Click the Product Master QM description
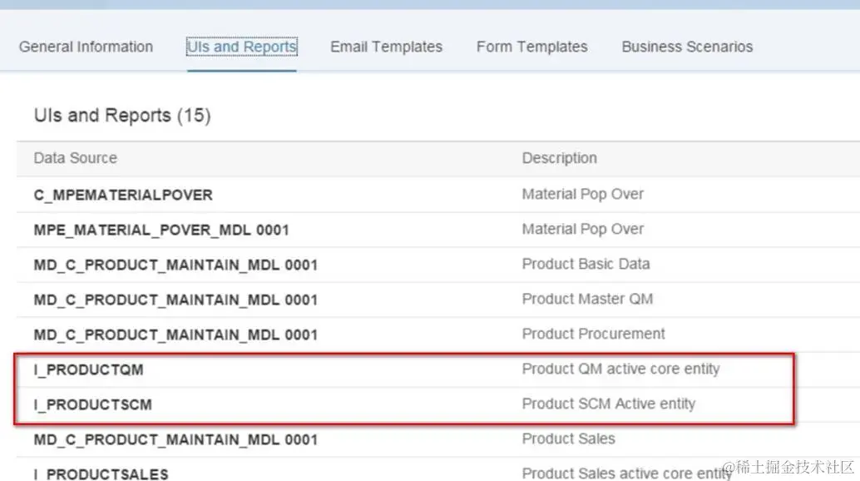The height and width of the screenshot is (481, 860). pos(587,299)
